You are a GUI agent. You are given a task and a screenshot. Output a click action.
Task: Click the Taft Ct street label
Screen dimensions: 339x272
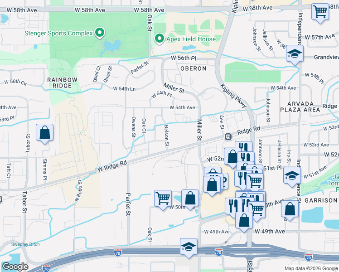tap(9, 170)
